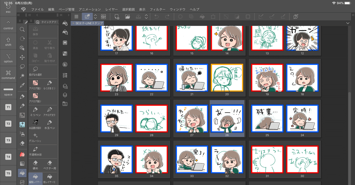
Task: Select the Auto select magic wand tool
Action: point(22,76)
